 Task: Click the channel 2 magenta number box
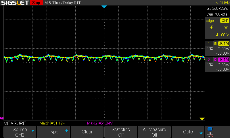pyautogui.click(x=209, y=60)
